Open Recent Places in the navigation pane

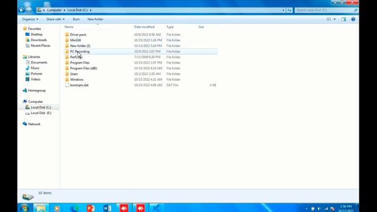click(41, 45)
